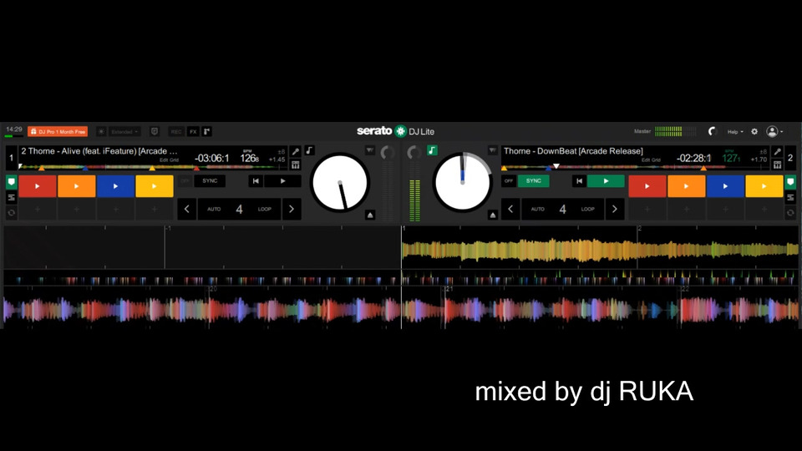
Task: Trigger deck 2 blue cue pad
Action: click(x=725, y=186)
